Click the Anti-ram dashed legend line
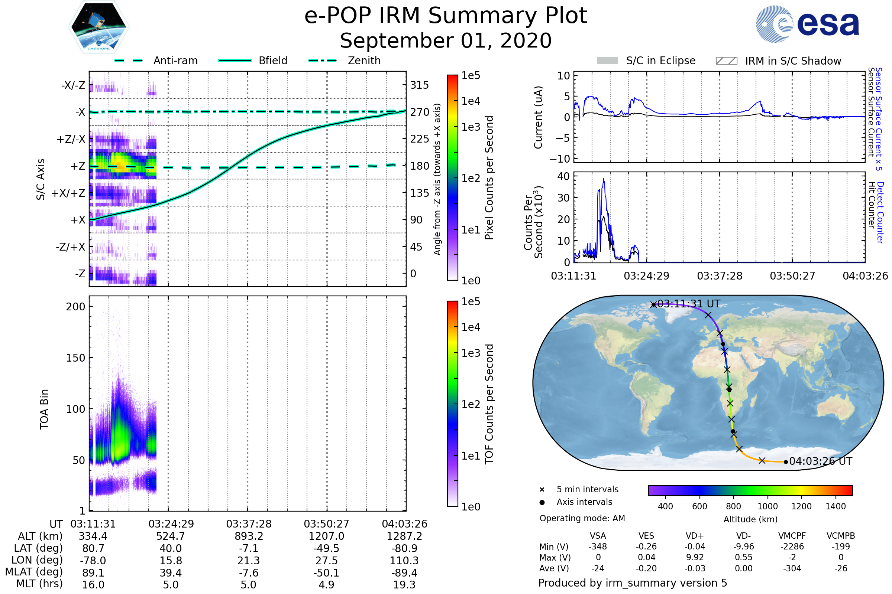This screenshot has width=892, height=594. coord(129,61)
